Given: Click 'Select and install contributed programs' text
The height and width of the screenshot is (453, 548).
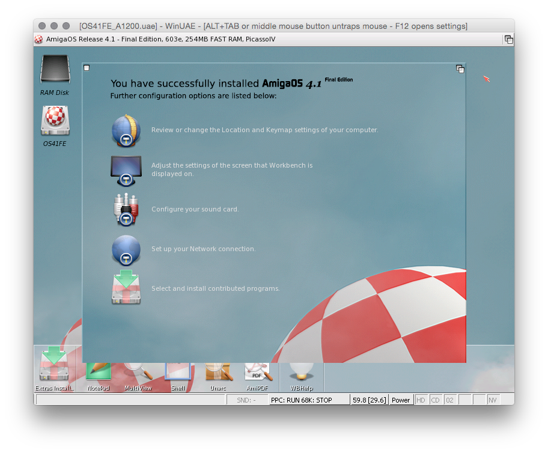Looking at the screenshot, I should click(215, 288).
